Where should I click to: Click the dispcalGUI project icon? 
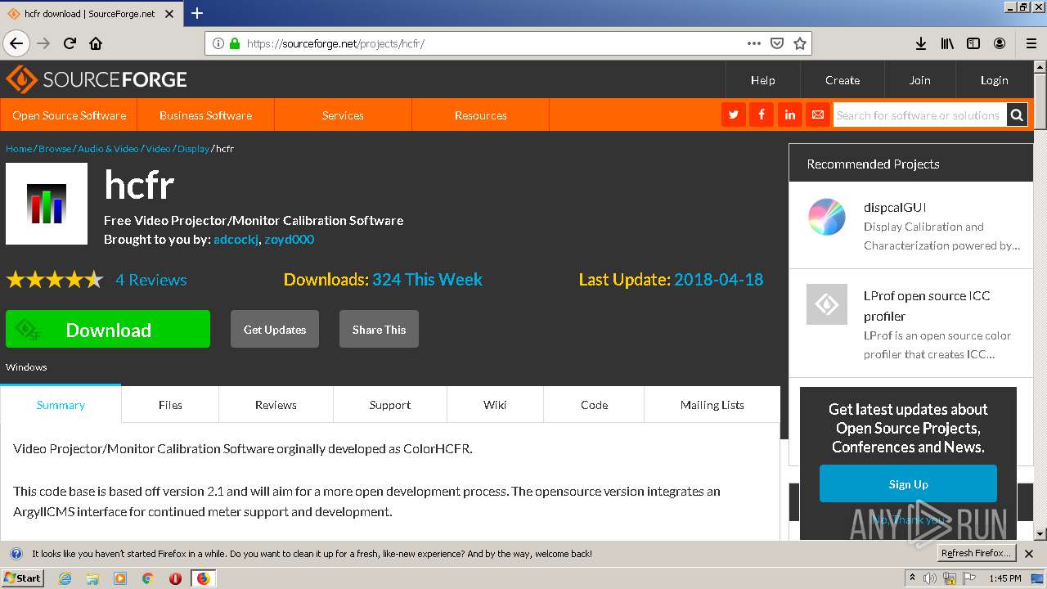coord(827,217)
